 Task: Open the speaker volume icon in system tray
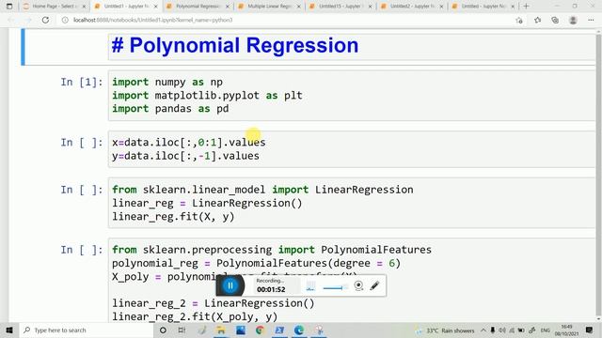(x=502, y=330)
